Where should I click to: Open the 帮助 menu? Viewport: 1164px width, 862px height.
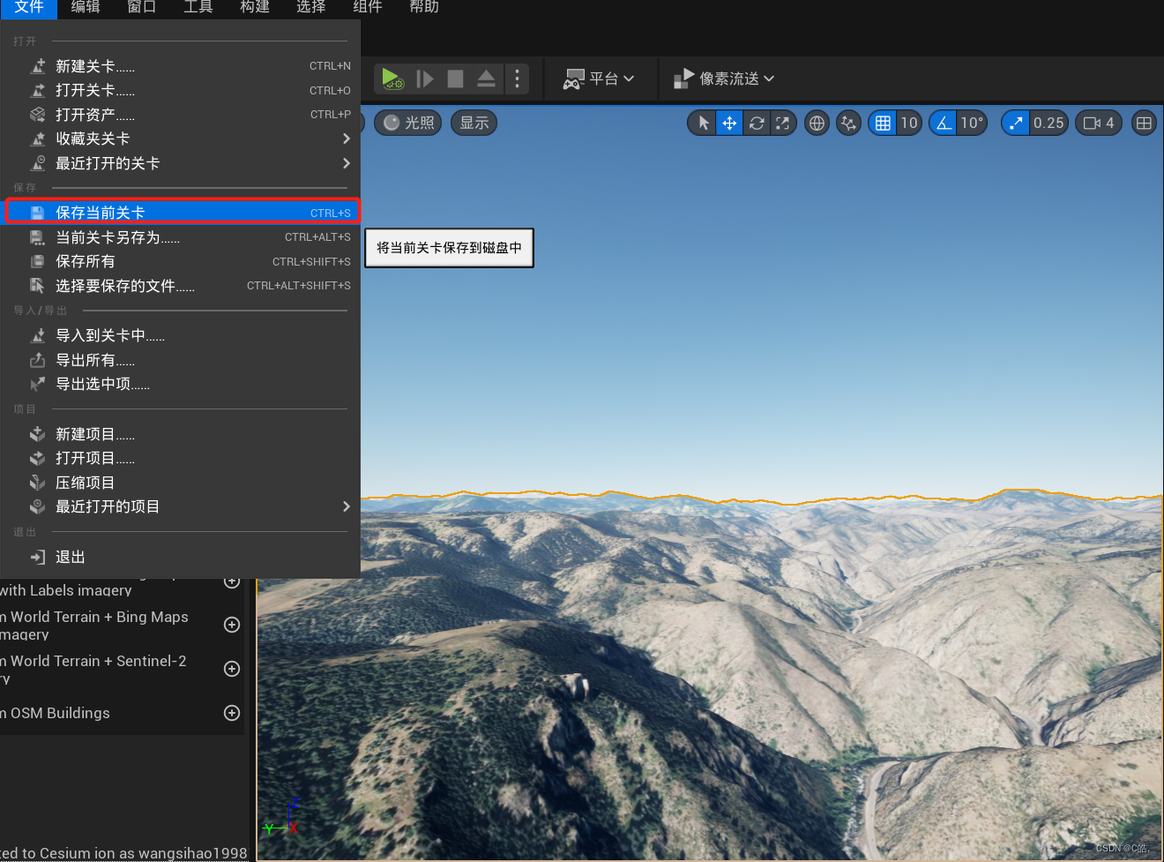pos(424,7)
